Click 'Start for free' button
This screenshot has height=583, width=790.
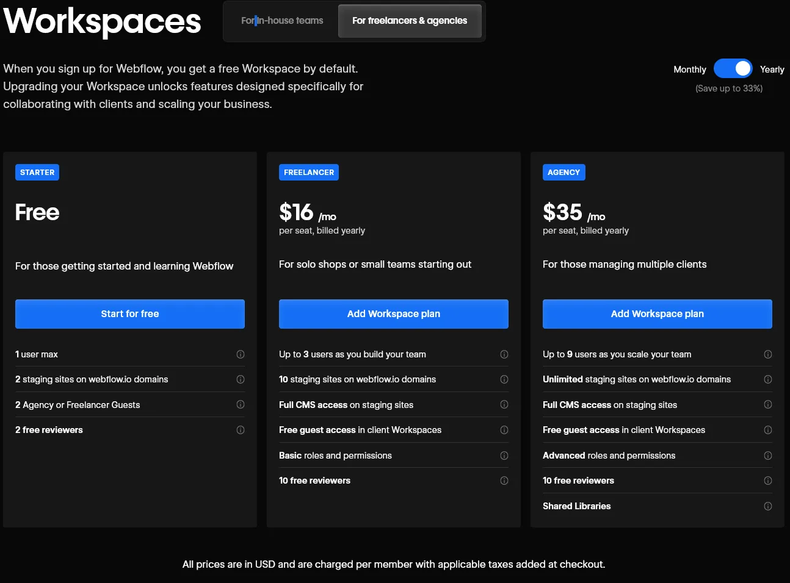click(130, 314)
